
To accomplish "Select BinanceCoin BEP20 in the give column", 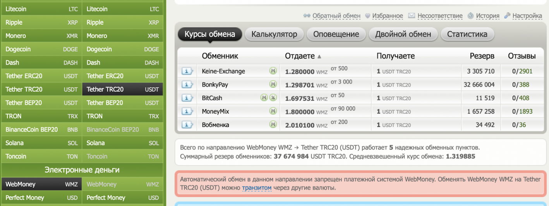I will pyautogui.click(x=42, y=130).
